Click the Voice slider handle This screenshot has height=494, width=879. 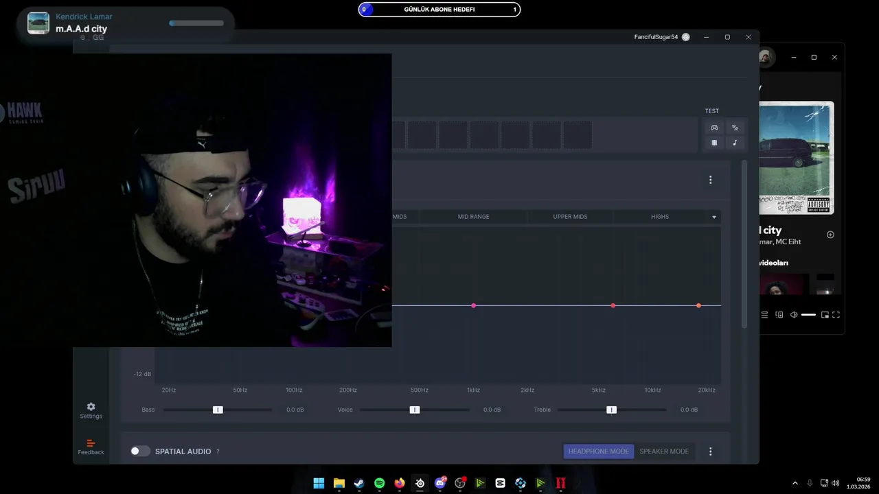coord(415,410)
